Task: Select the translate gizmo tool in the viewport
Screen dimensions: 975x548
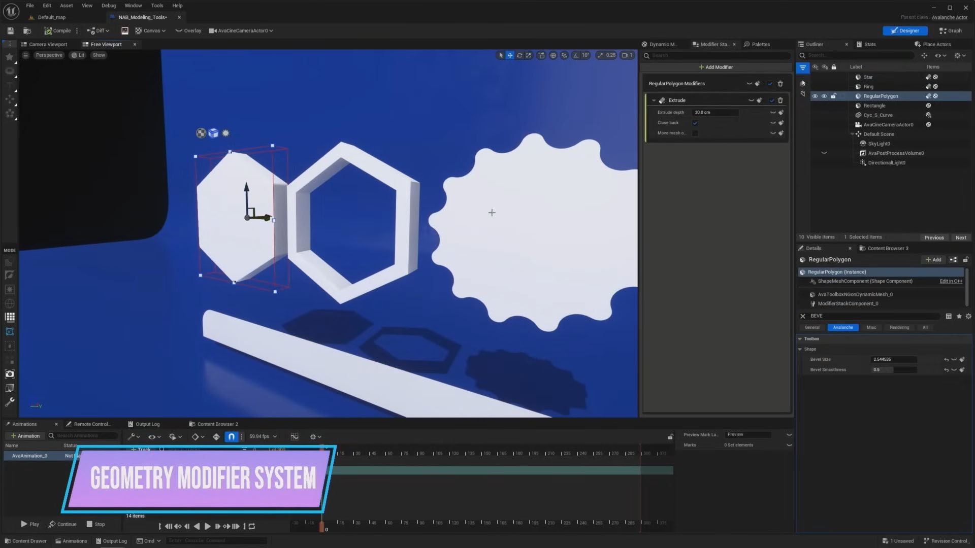Action: point(510,55)
